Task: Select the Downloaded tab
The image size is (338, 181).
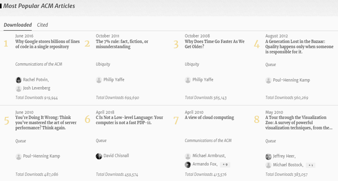Action: pos(18,25)
